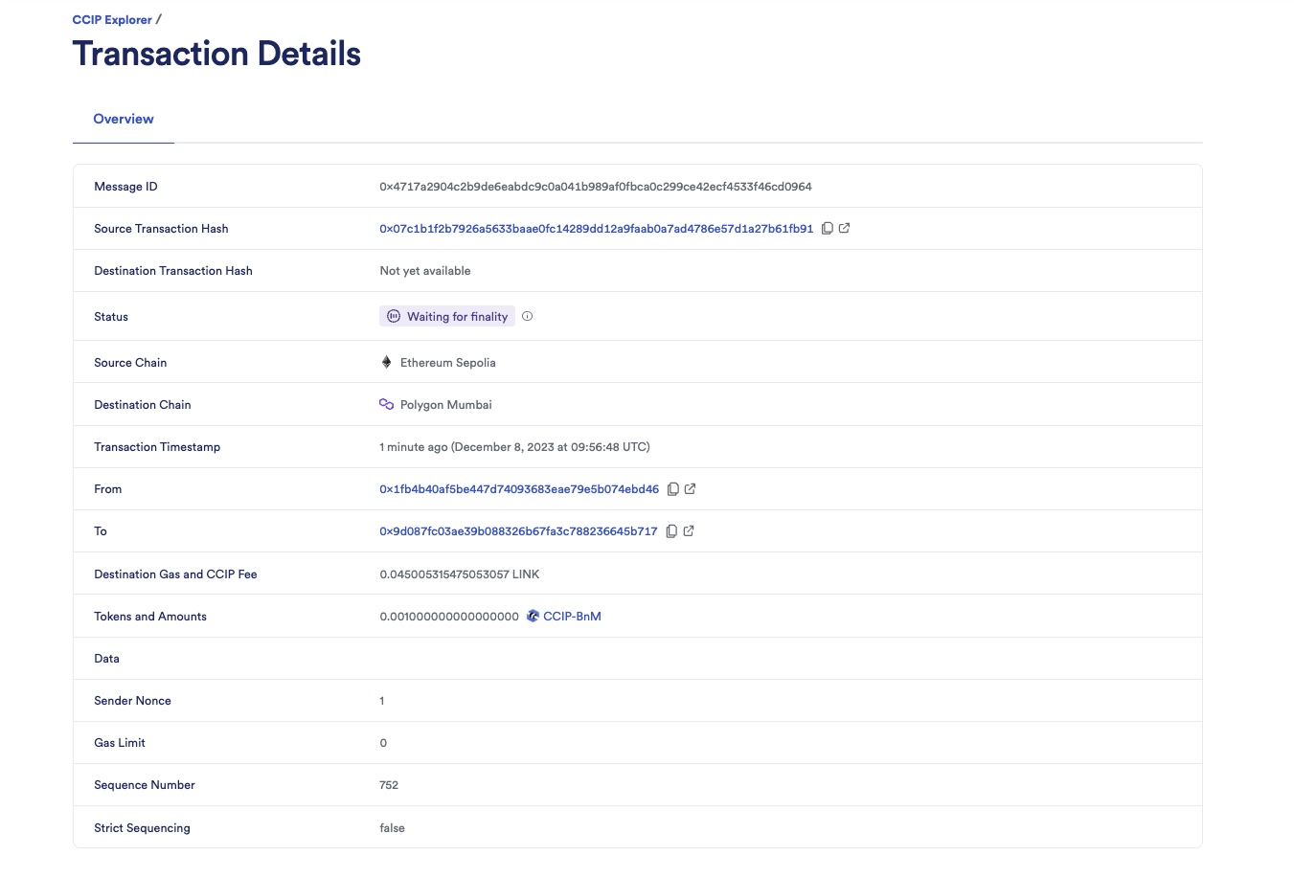Copy the Source Transaction Hash

[x=828, y=229]
